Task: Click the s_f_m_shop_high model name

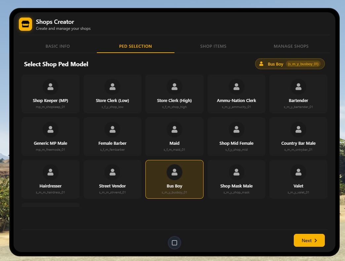Action: tap(174, 107)
